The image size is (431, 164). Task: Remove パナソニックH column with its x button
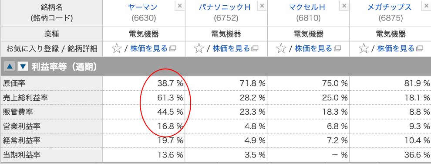(x=262, y=6)
